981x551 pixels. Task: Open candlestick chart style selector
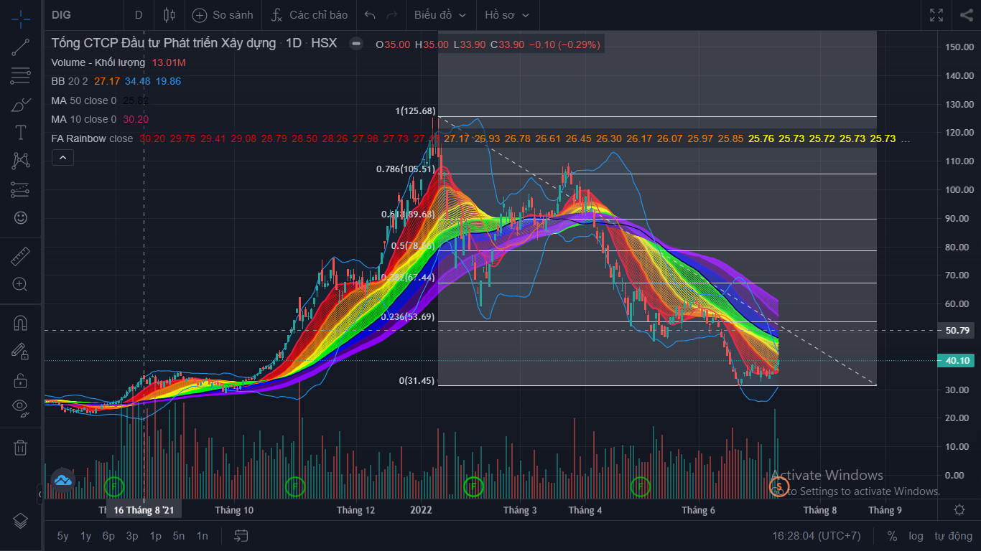coord(169,15)
